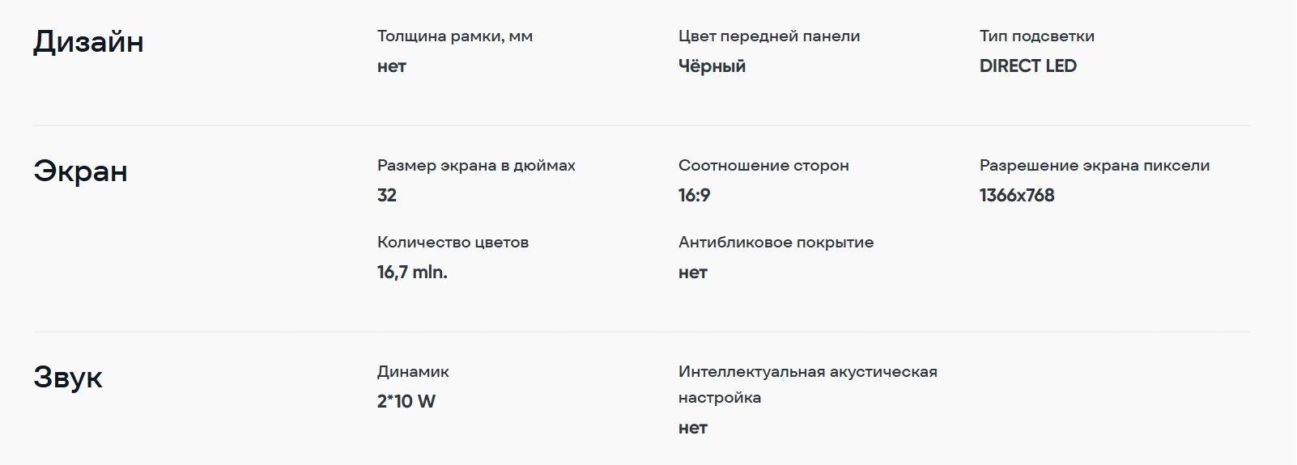
Task: Select the 16:9 aspect ratio value
Action: point(694,196)
